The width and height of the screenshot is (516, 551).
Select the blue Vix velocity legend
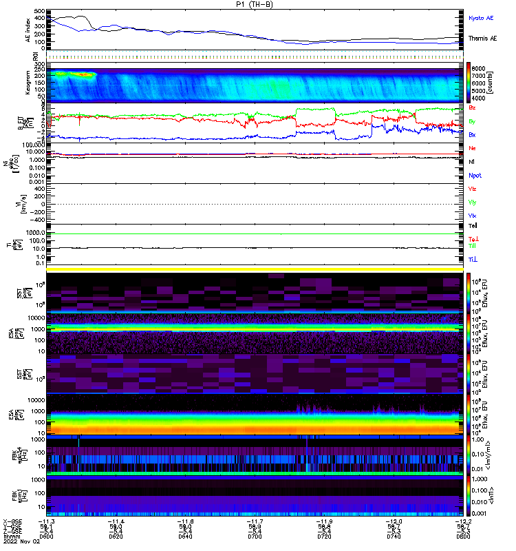point(472,216)
